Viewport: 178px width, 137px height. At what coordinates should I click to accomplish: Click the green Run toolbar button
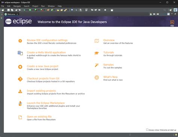[30, 10]
